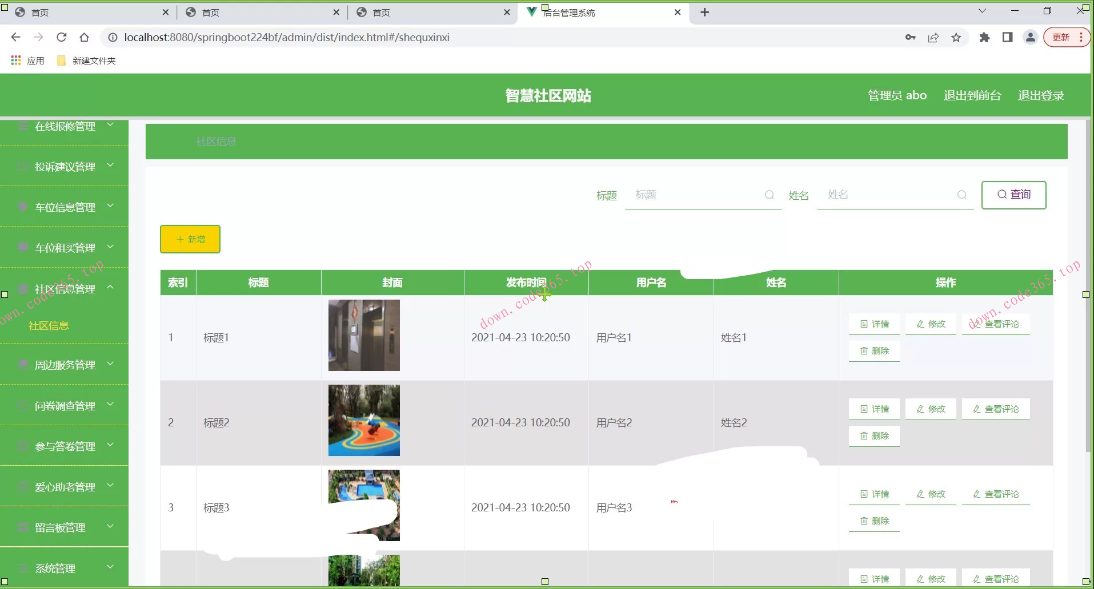Click 查看评论 for the 标题3 row
Image resolution: width=1094 pixels, height=589 pixels.
996,494
